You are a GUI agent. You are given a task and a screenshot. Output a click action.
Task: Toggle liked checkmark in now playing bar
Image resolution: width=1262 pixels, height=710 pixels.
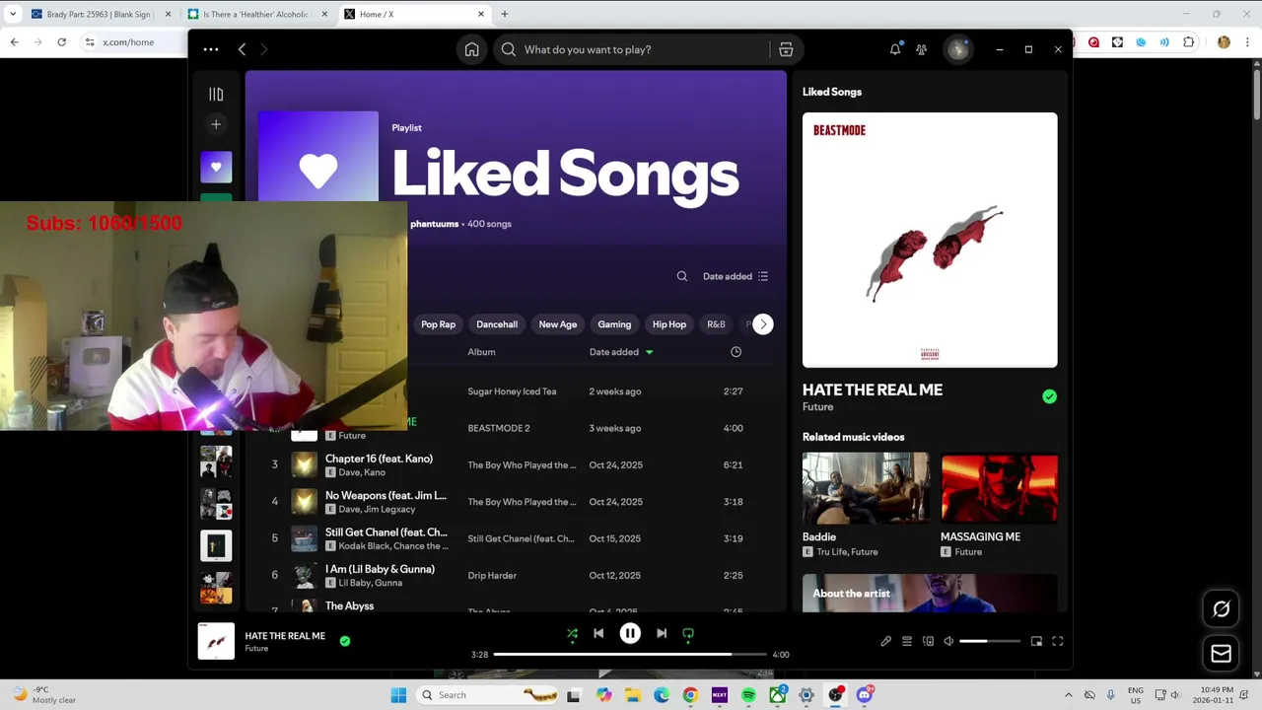[344, 641]
